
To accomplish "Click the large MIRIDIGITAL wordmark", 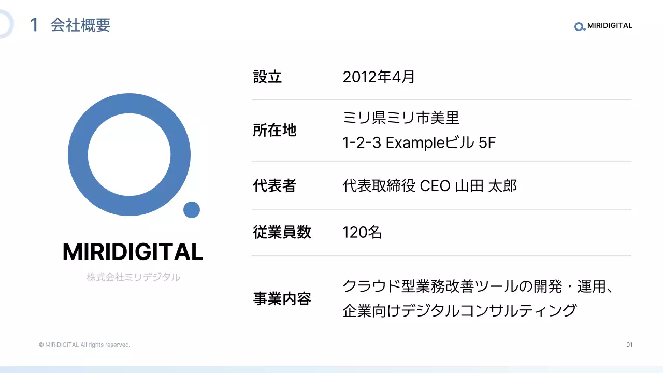I will (133, 252).
